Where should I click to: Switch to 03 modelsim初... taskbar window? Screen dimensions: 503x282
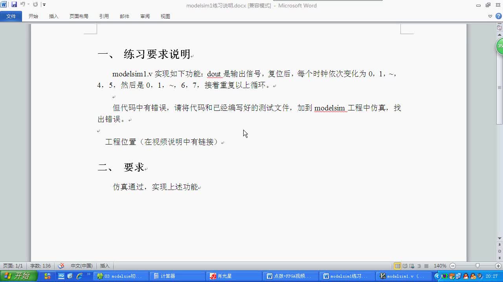click(x=122, y=276)
